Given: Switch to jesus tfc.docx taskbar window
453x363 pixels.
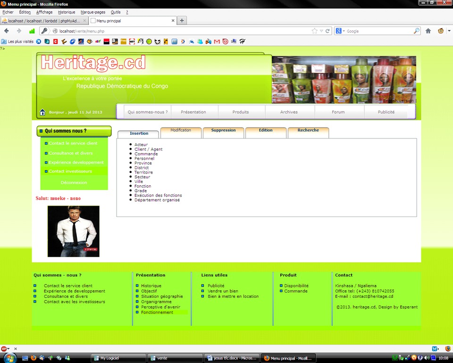Looking at the screenshot, I should click(232, 358).
